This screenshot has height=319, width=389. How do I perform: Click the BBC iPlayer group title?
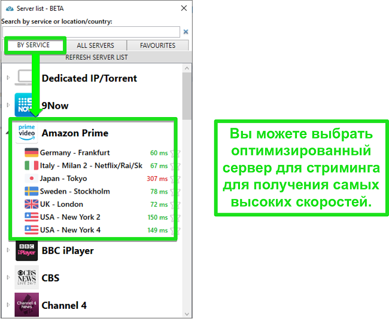coord(68,251)
